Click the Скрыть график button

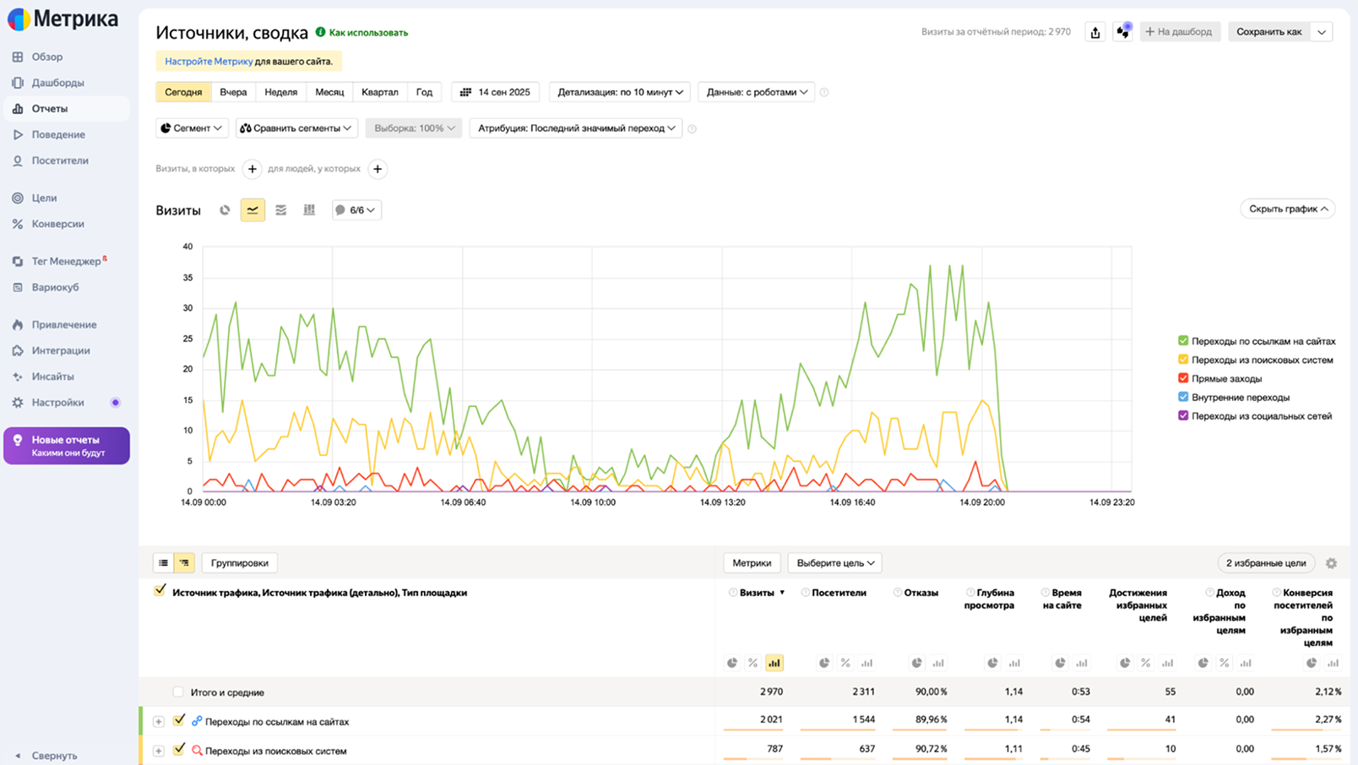1288,209
